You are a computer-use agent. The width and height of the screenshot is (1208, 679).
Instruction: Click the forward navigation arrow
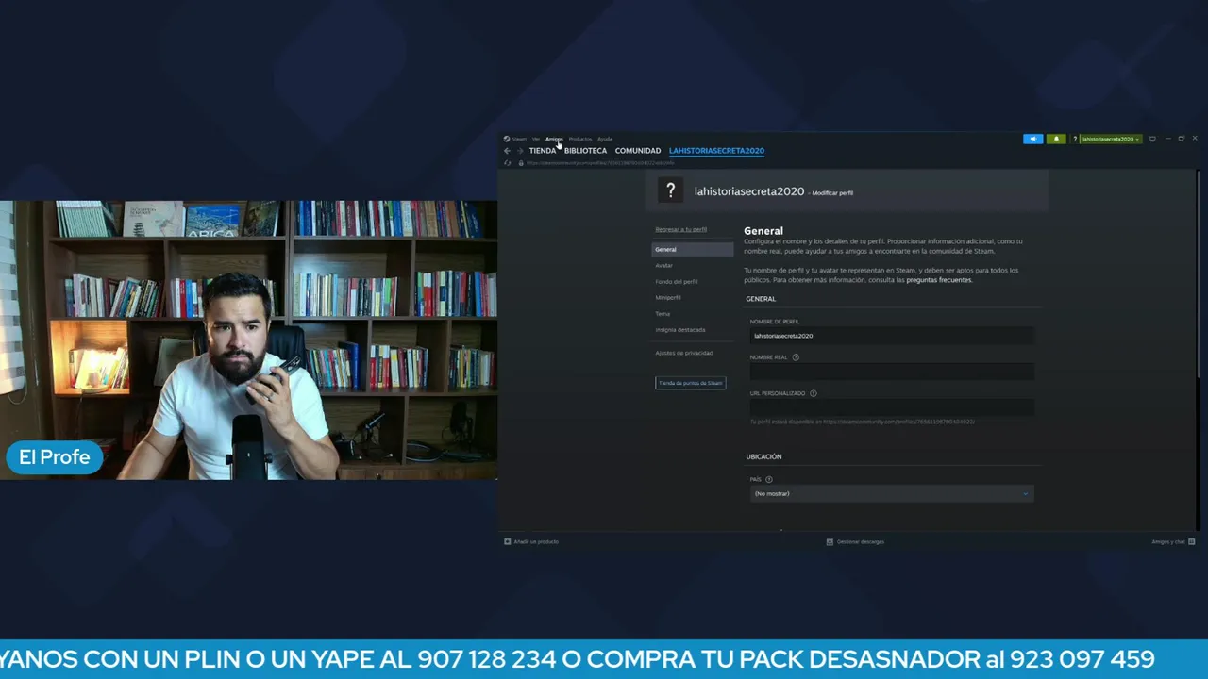click(519, 151)
